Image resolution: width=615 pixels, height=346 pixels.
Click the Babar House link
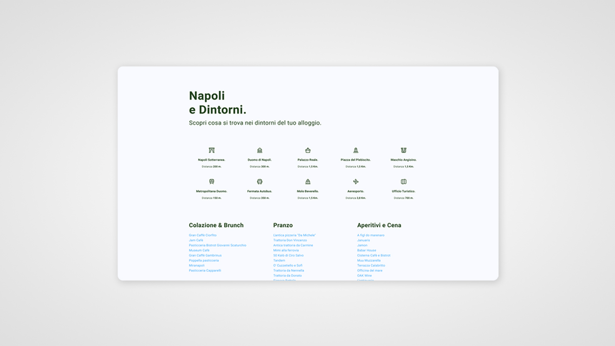click(367, 250)
